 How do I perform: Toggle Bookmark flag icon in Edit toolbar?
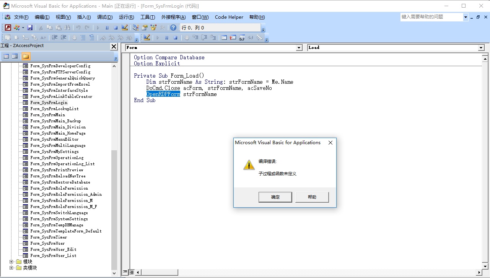click(x=103, y=37)
